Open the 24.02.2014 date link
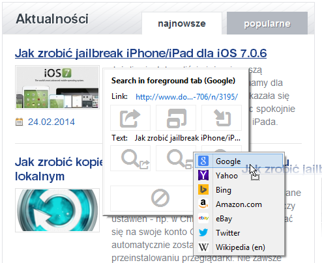This screenshot has height=263, width=322. 51,122
